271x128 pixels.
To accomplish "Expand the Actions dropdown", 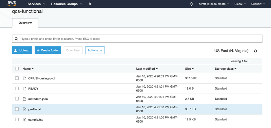I will (x=95, y=50).
